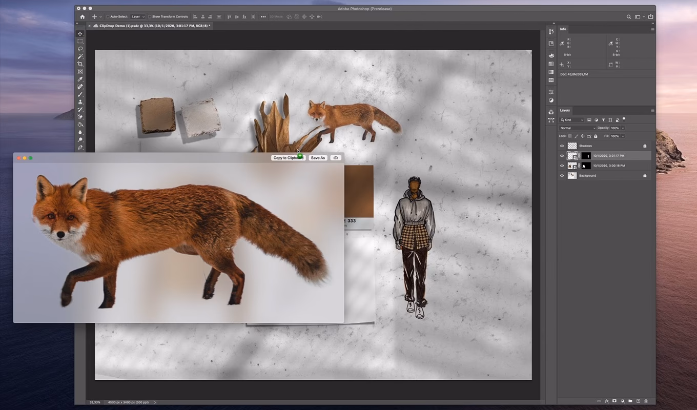Open the Normal blend mode dropdown
Screen dimensions: 697x410
578,128
